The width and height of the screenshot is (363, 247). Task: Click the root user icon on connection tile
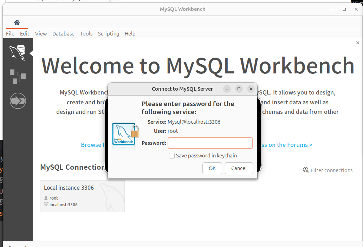tap(46, 198)
